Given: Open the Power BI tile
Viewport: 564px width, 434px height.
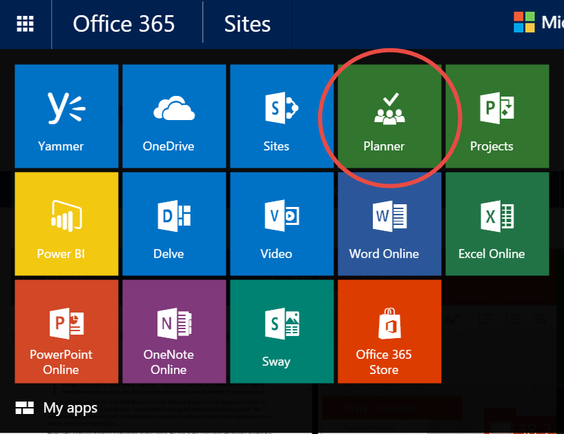Looking at the screenshot, I should [x=66, y=224].
